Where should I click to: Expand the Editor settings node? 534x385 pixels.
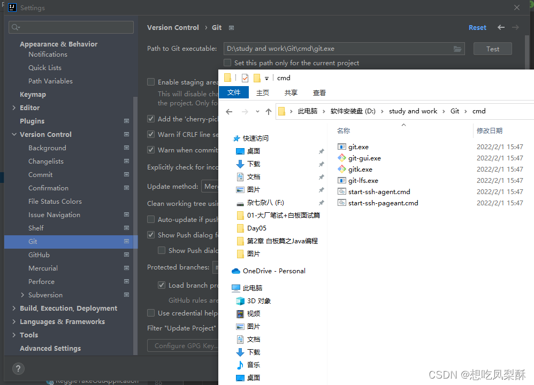14,107
